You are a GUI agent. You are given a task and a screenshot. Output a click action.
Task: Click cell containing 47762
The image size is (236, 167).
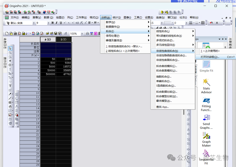tap(64, 74)
